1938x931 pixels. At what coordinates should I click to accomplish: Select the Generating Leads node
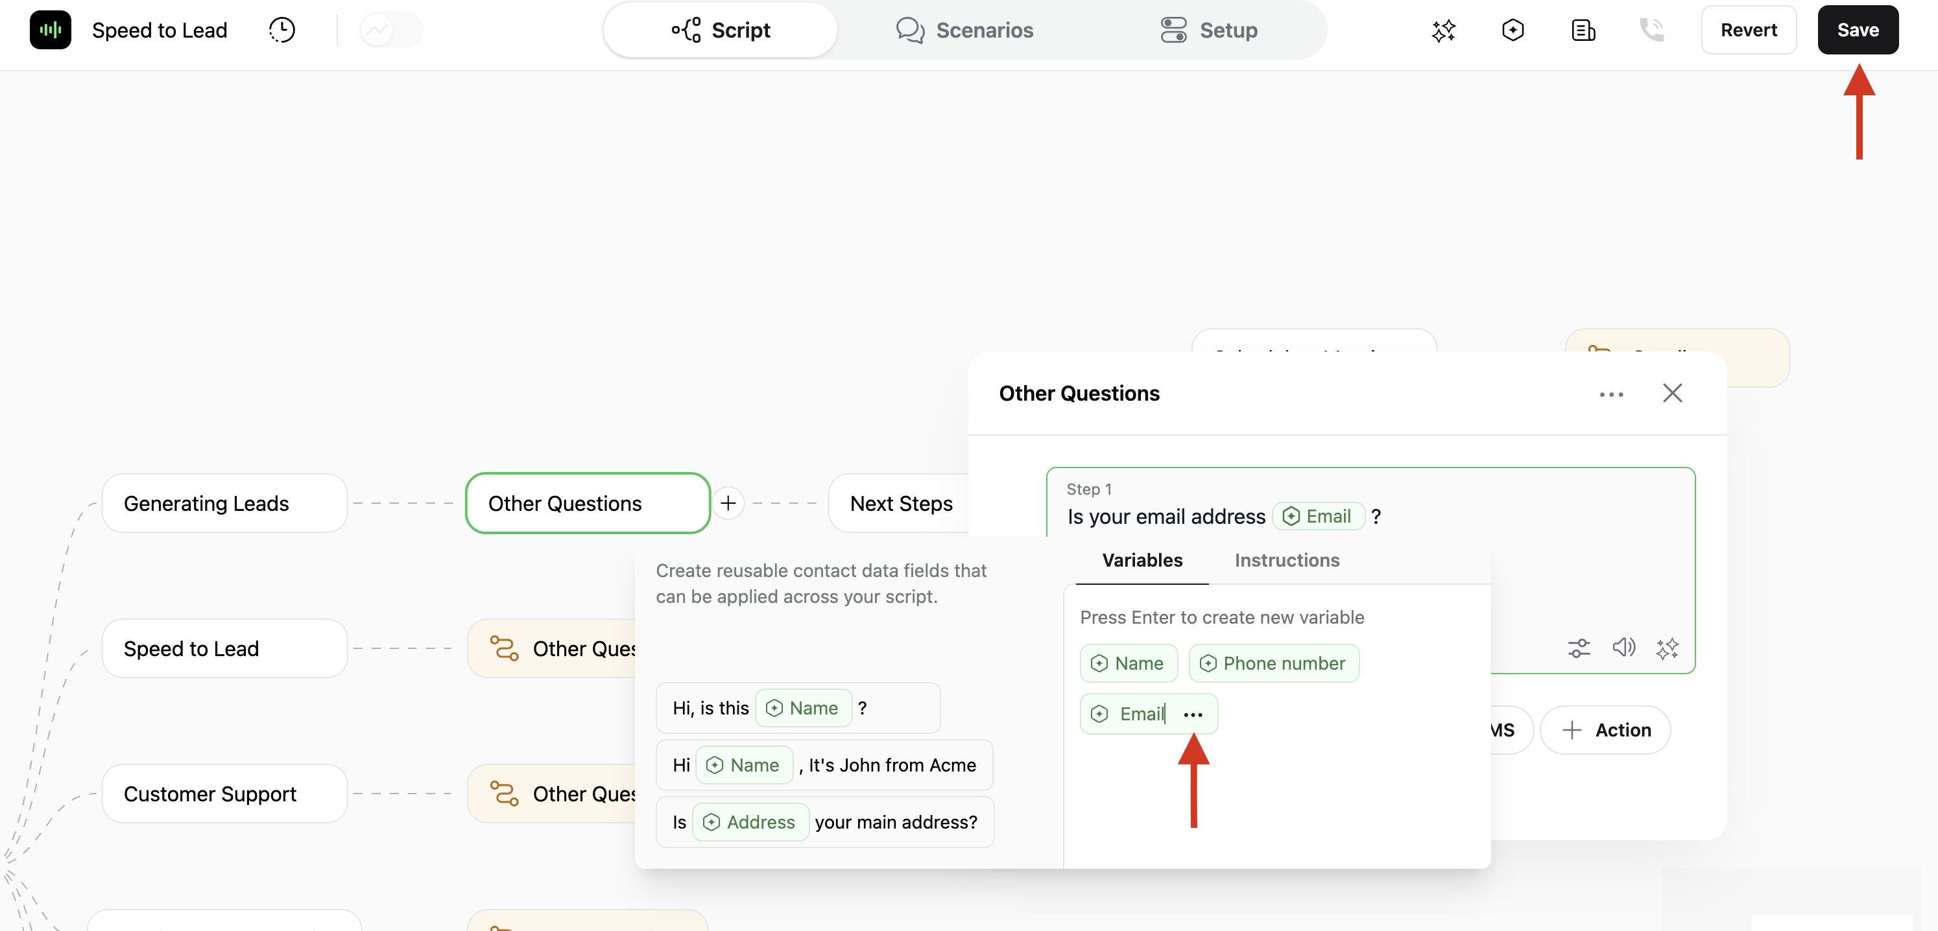[224, 503]
